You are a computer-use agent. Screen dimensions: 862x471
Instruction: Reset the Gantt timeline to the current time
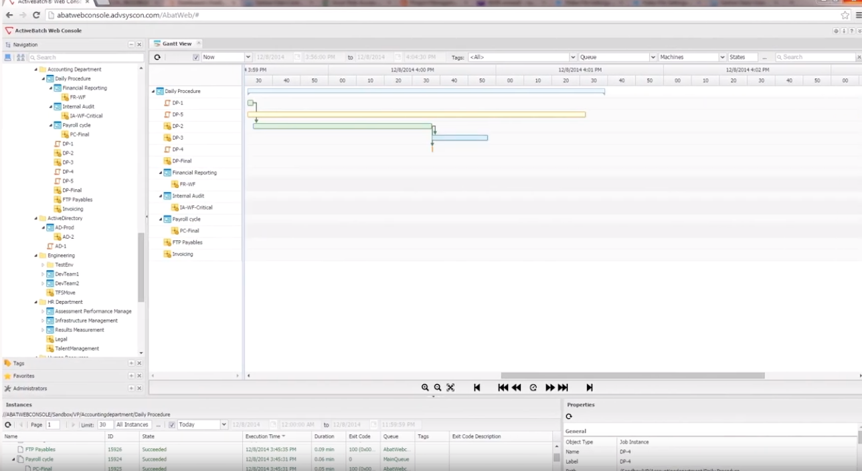coord(533,387)
